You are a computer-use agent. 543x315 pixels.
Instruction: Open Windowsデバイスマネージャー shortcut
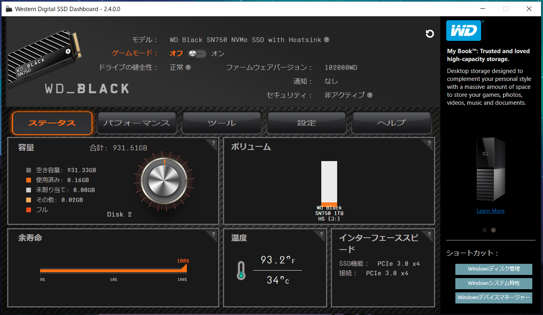pos(494,298)
